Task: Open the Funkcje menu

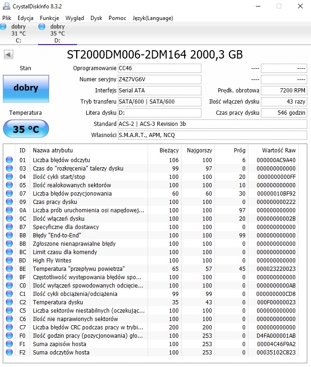Action: pyautogui.click(x=49, y=18)
